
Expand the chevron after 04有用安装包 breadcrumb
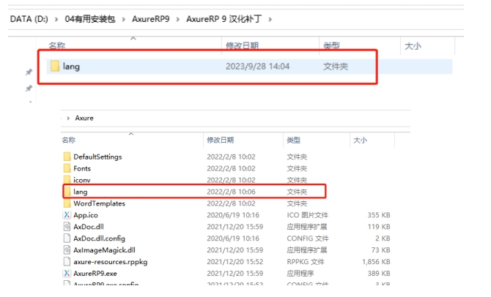coord(122,18)
